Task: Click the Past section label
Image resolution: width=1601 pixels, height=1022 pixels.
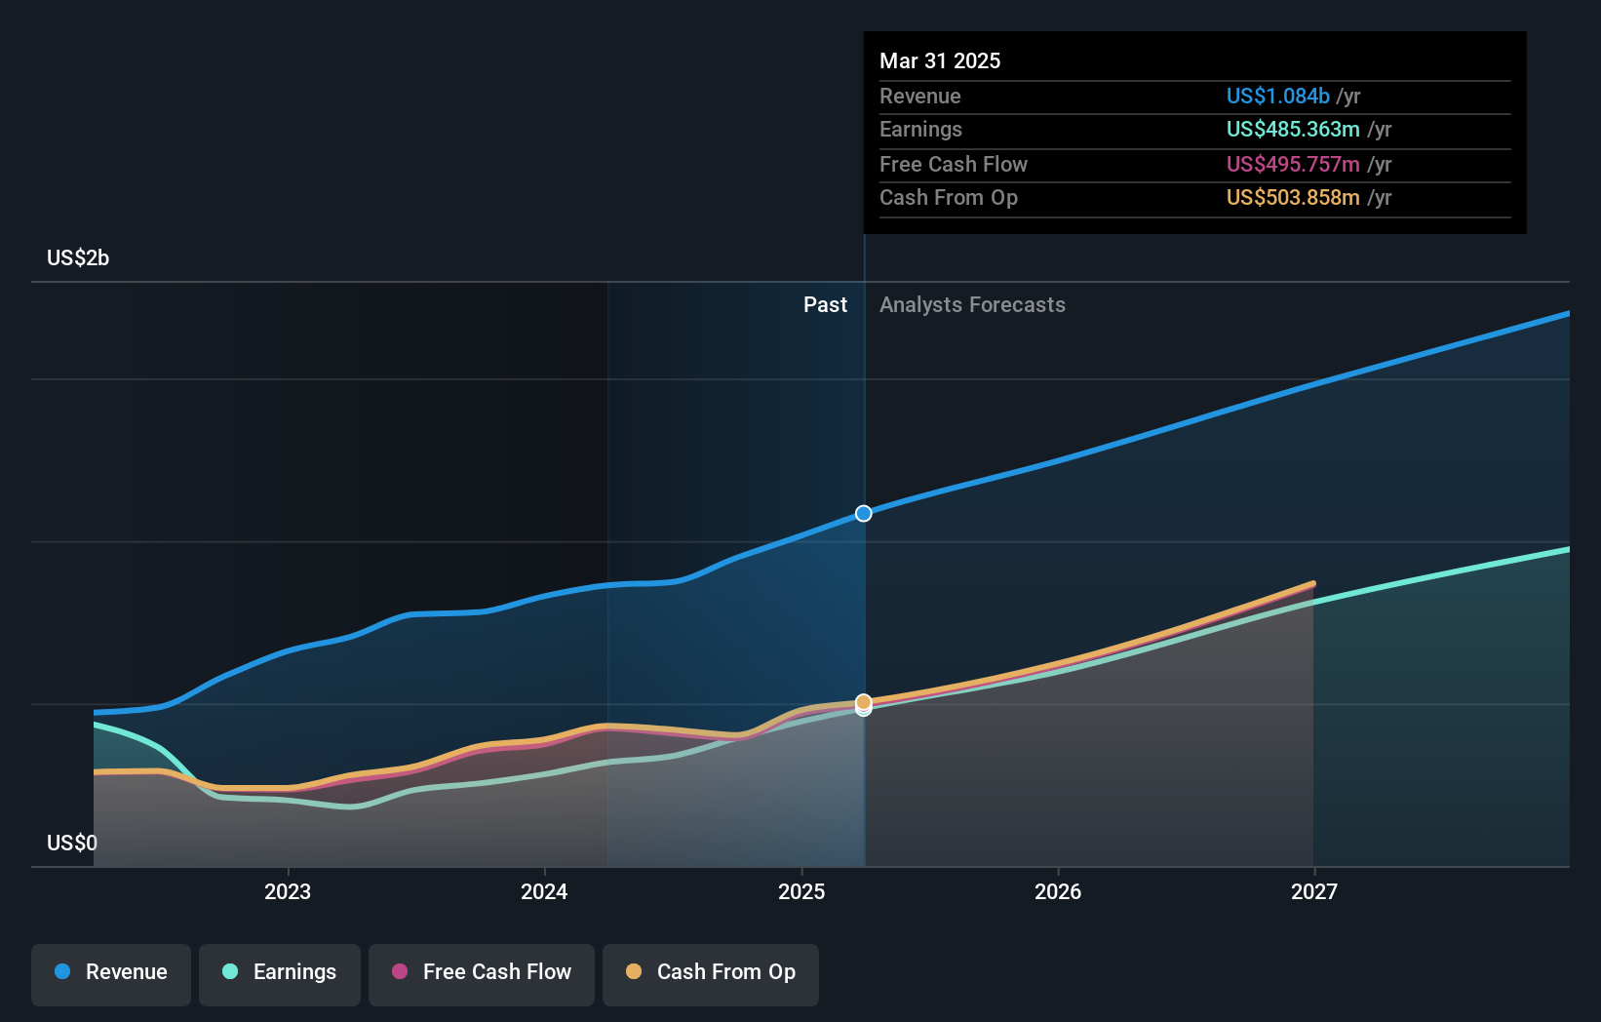Action: [825, 304]
